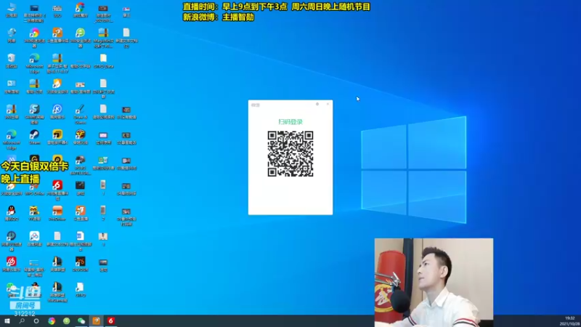Launch the Steam desktop shortcut

click(34, 137)
